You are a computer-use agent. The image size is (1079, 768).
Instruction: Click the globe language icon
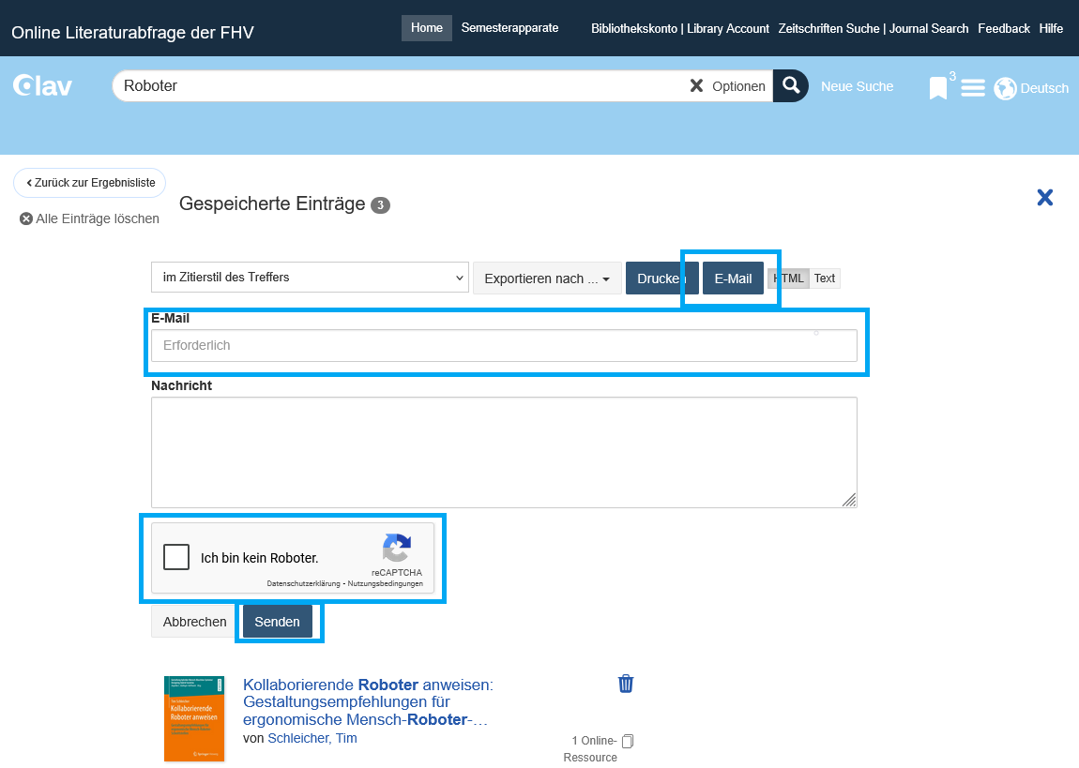[x=1005, y=88]
